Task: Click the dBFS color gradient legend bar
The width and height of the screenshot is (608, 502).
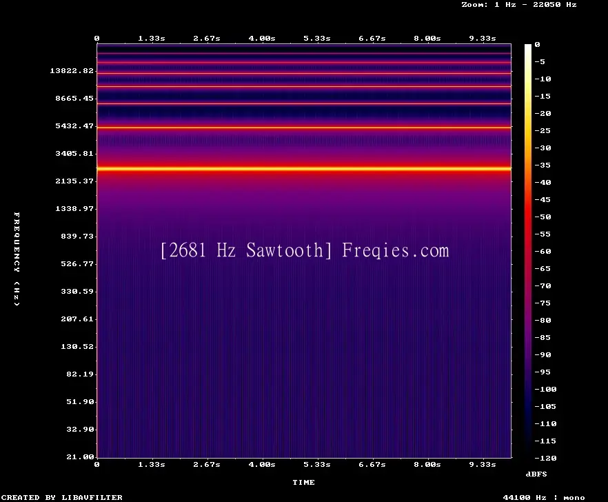Action: pyautogui.click(x=528, y=251)
